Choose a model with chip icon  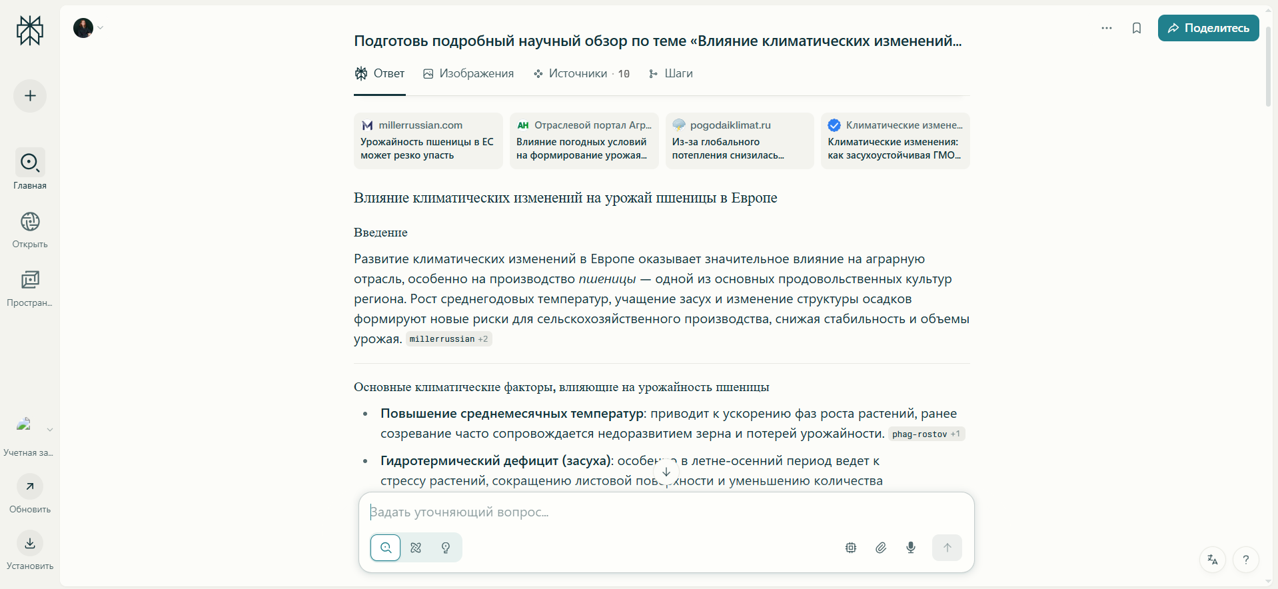pyautogui.click(x=851, y=548)
